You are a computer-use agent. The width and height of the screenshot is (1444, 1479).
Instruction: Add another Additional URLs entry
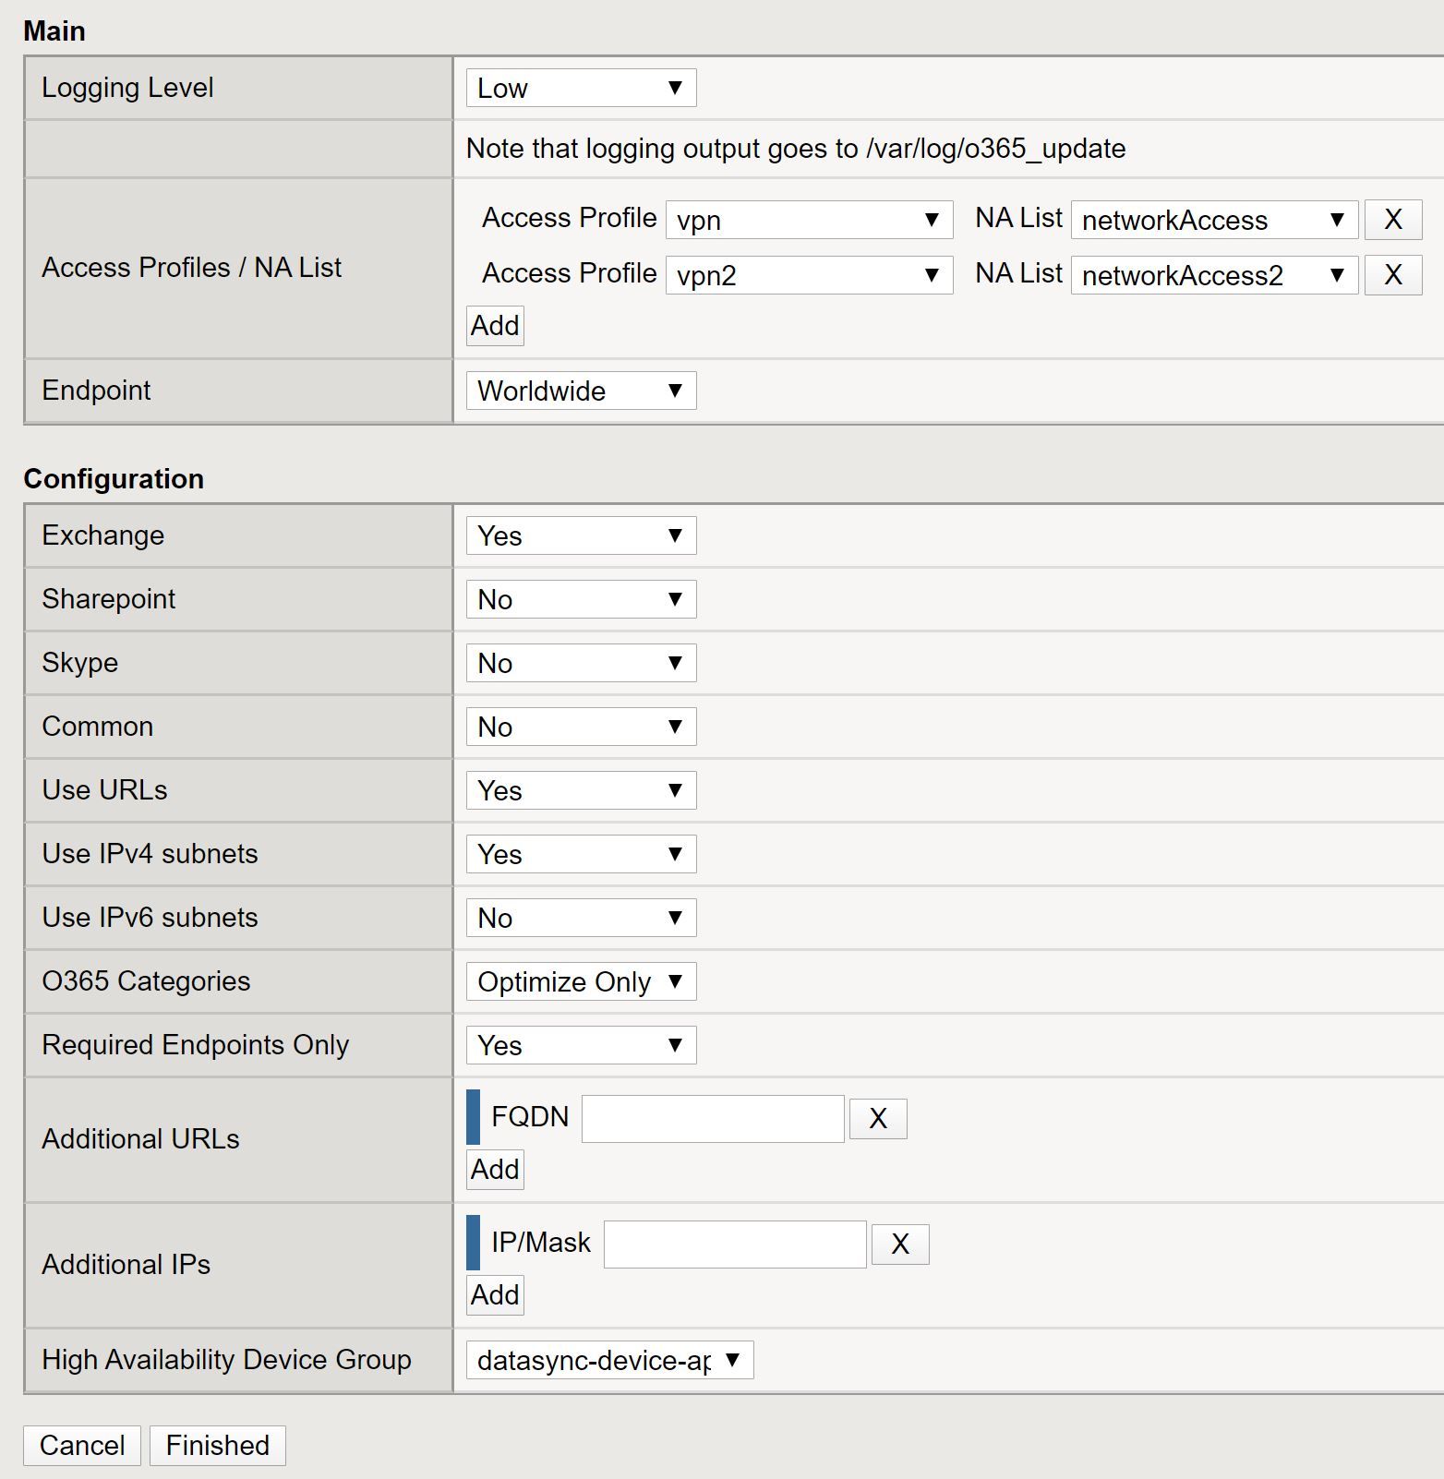(495, 1170)
